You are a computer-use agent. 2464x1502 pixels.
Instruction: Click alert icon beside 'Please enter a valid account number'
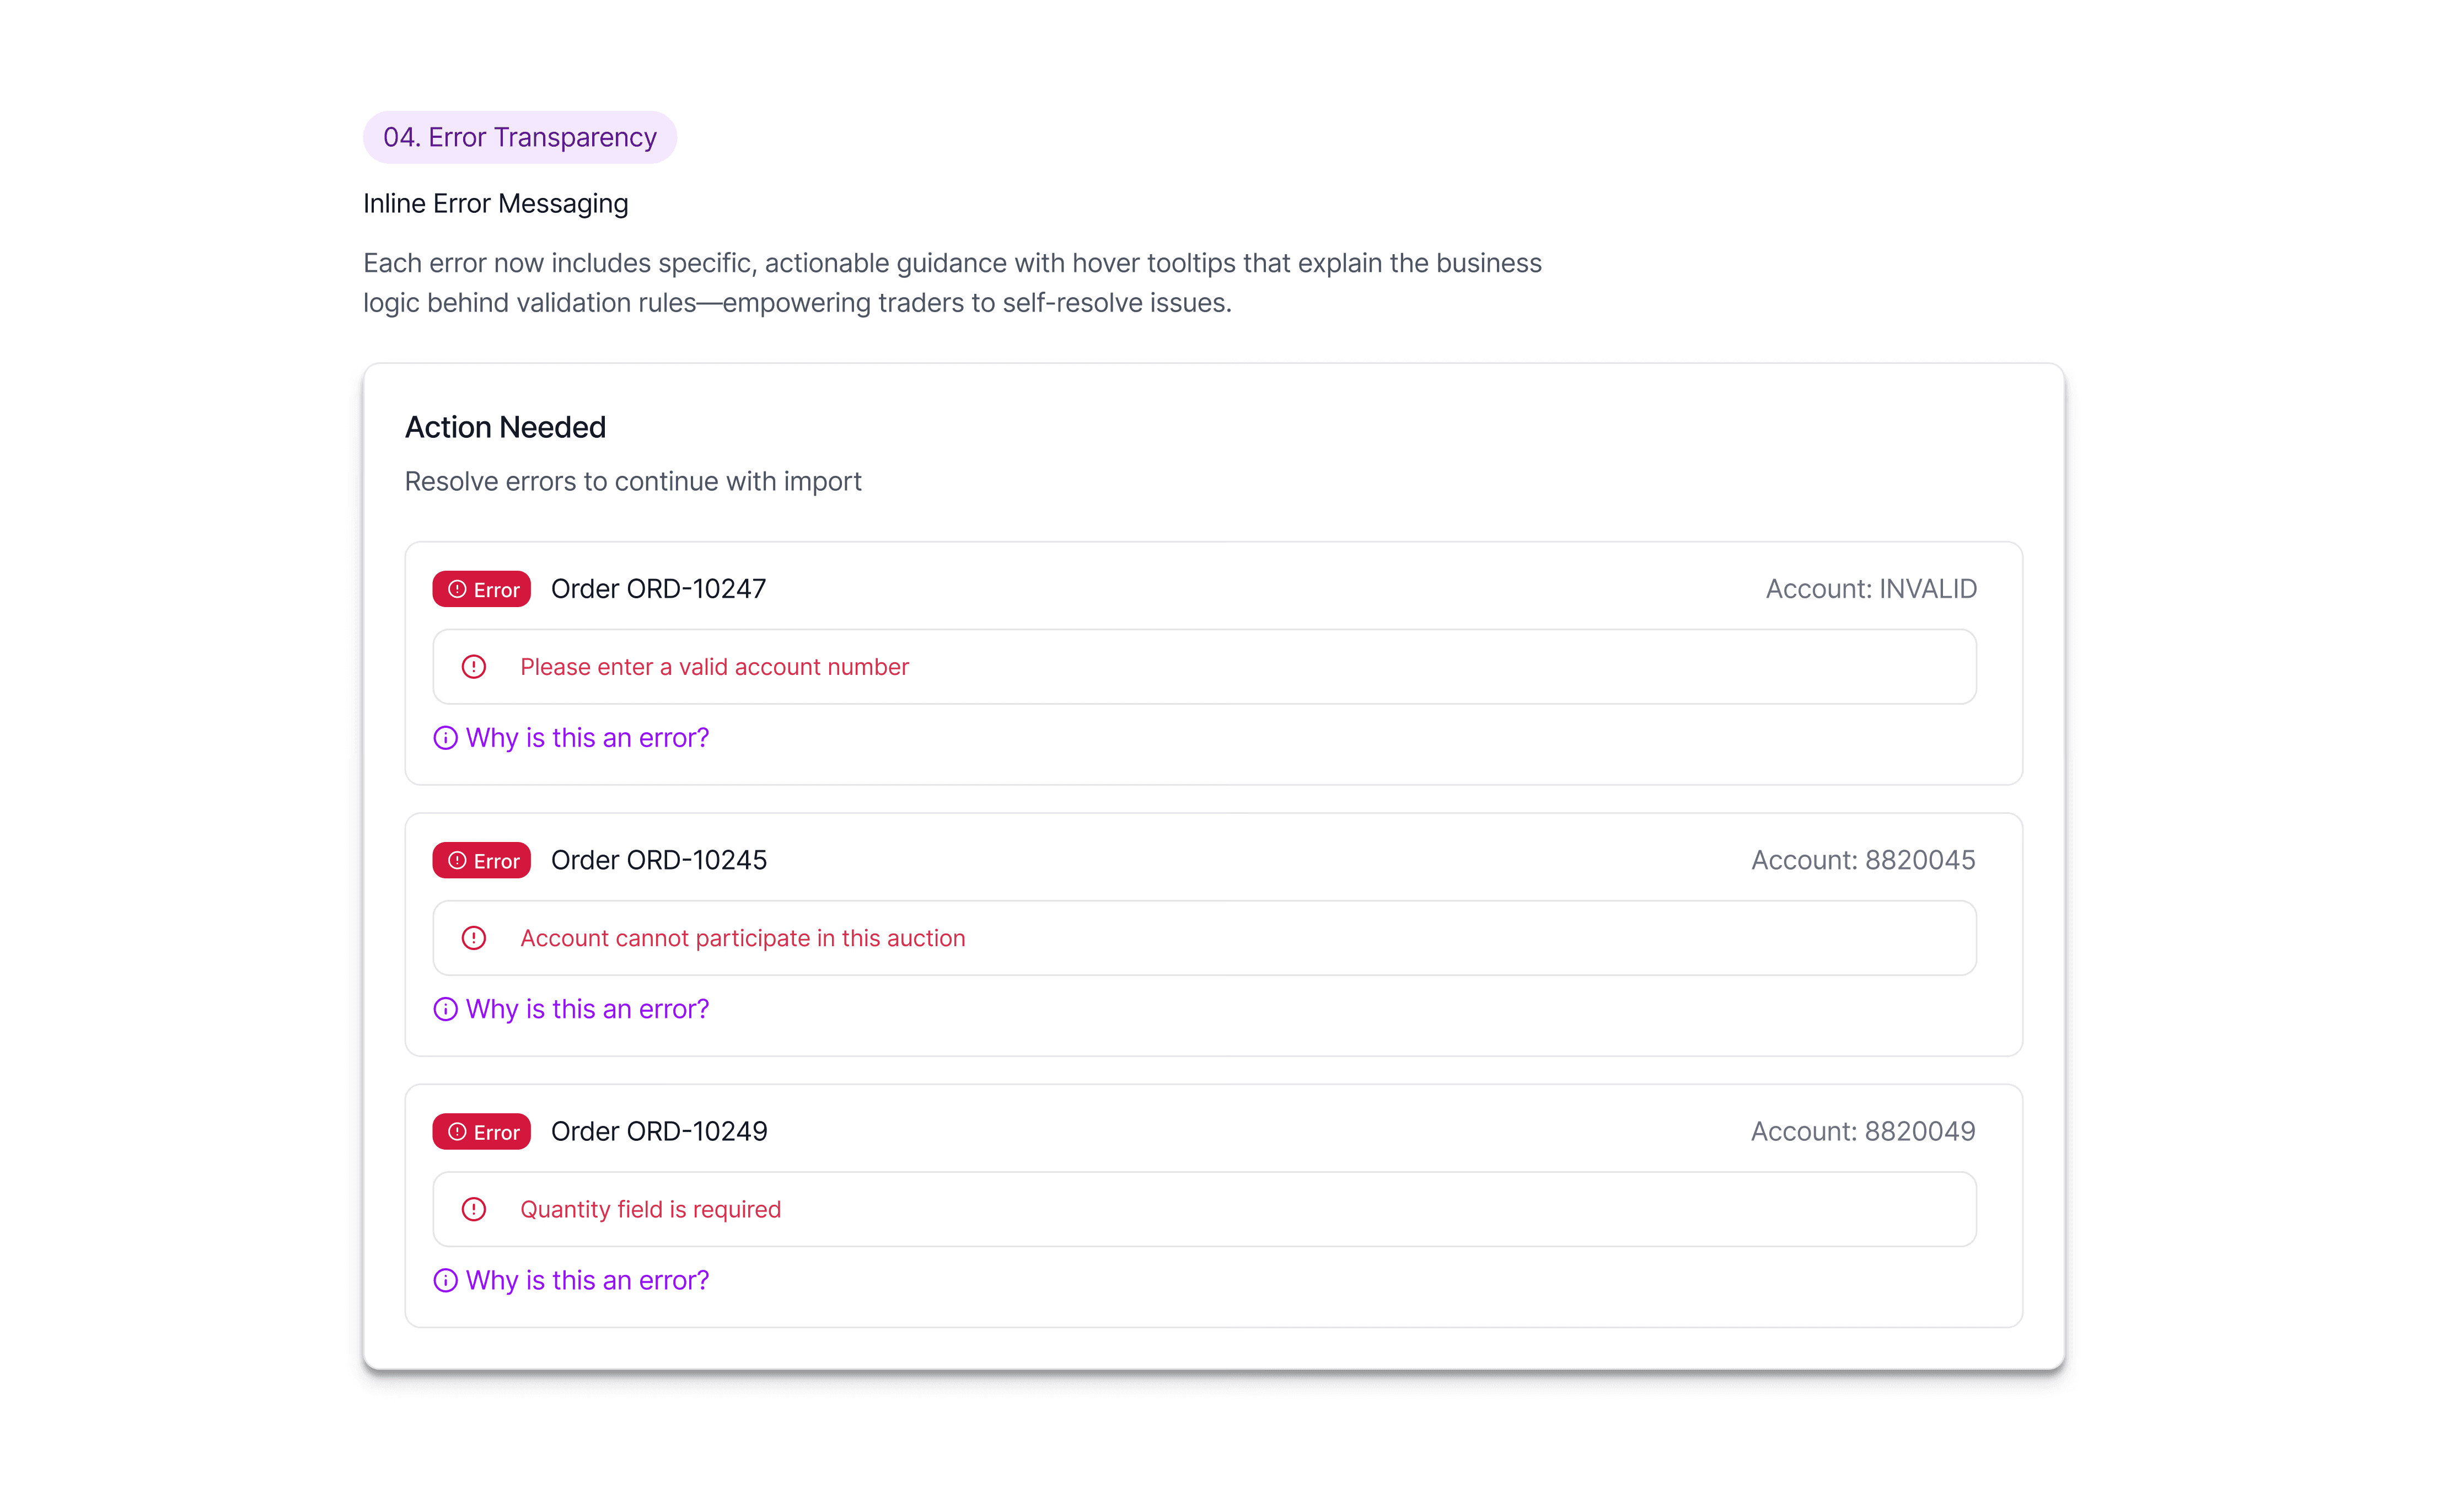pos(474,667)
